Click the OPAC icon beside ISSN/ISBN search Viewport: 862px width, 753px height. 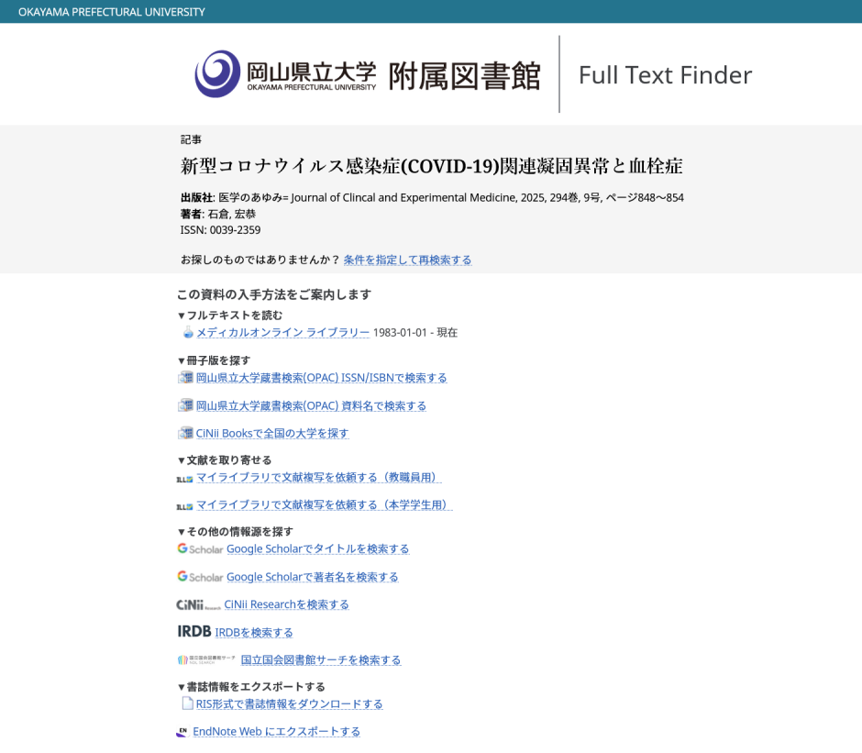click(x=185, y=378)
